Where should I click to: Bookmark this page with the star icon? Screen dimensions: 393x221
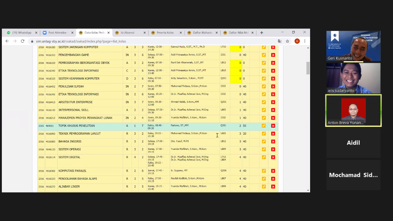click(287, 41)
